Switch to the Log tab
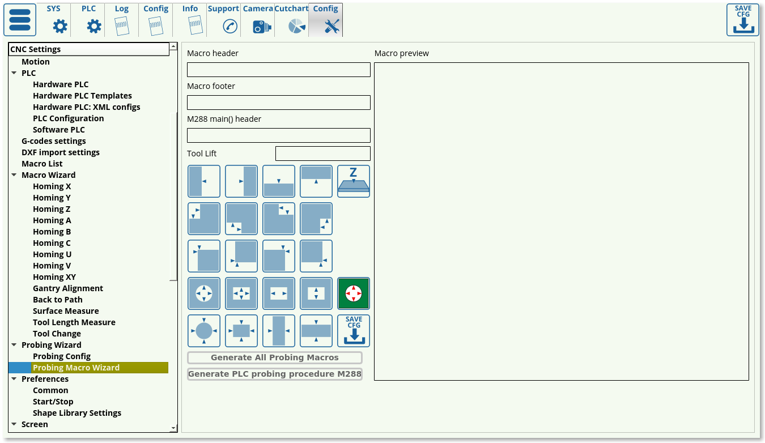This screenshot has height=443, width=765. [x=122, y=20]
